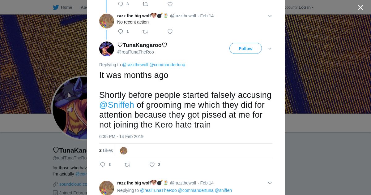Viewport: 371px width, 195px height.
Task: Click the Twitter bird Home icon
Action: coord(56,7)
